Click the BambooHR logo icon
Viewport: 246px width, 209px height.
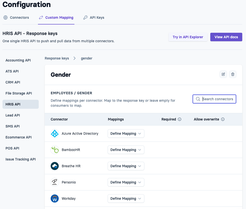click(x=55, y=150)
